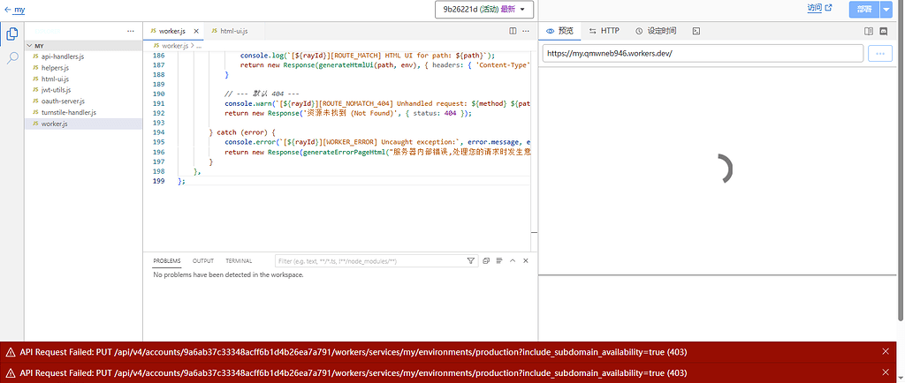
Task: Click warning icon on second error banner
Action: tap(11, 372)
